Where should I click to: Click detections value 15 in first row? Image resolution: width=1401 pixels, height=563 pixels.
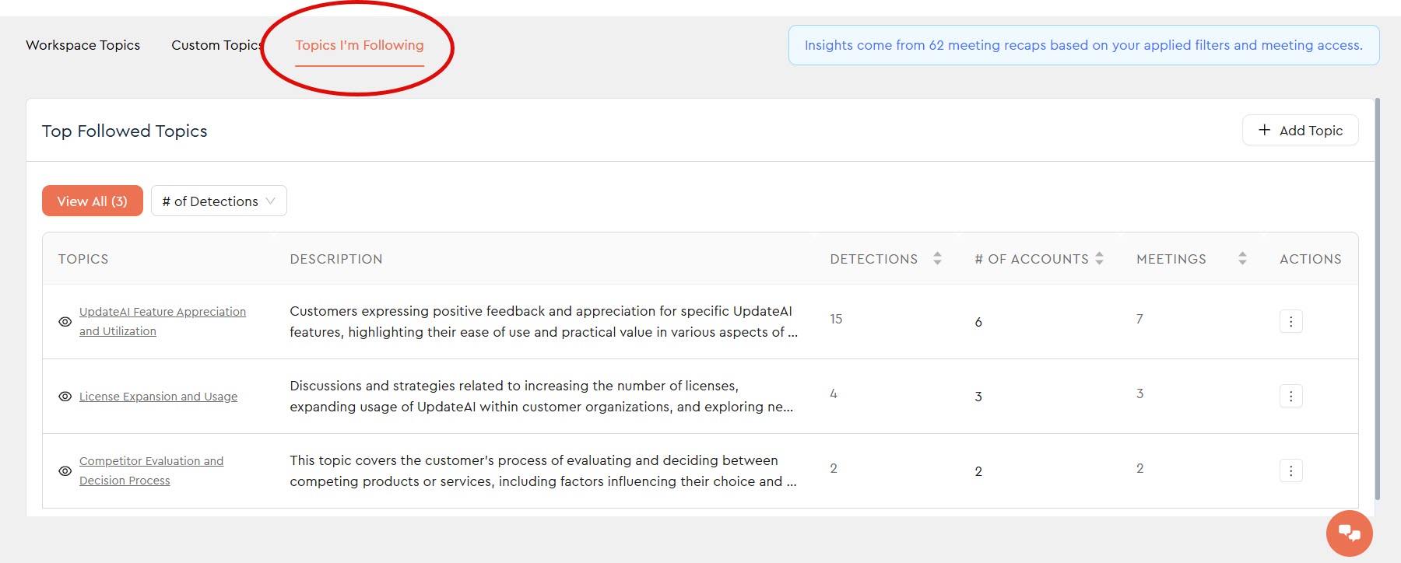[836, 319]
